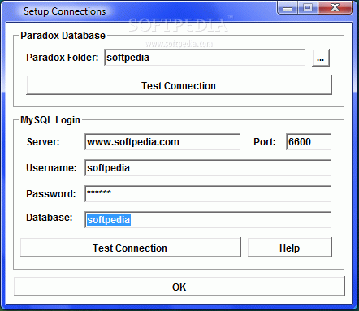
Task: Click the Setup Connections window title
Action: tap(64, 11)
